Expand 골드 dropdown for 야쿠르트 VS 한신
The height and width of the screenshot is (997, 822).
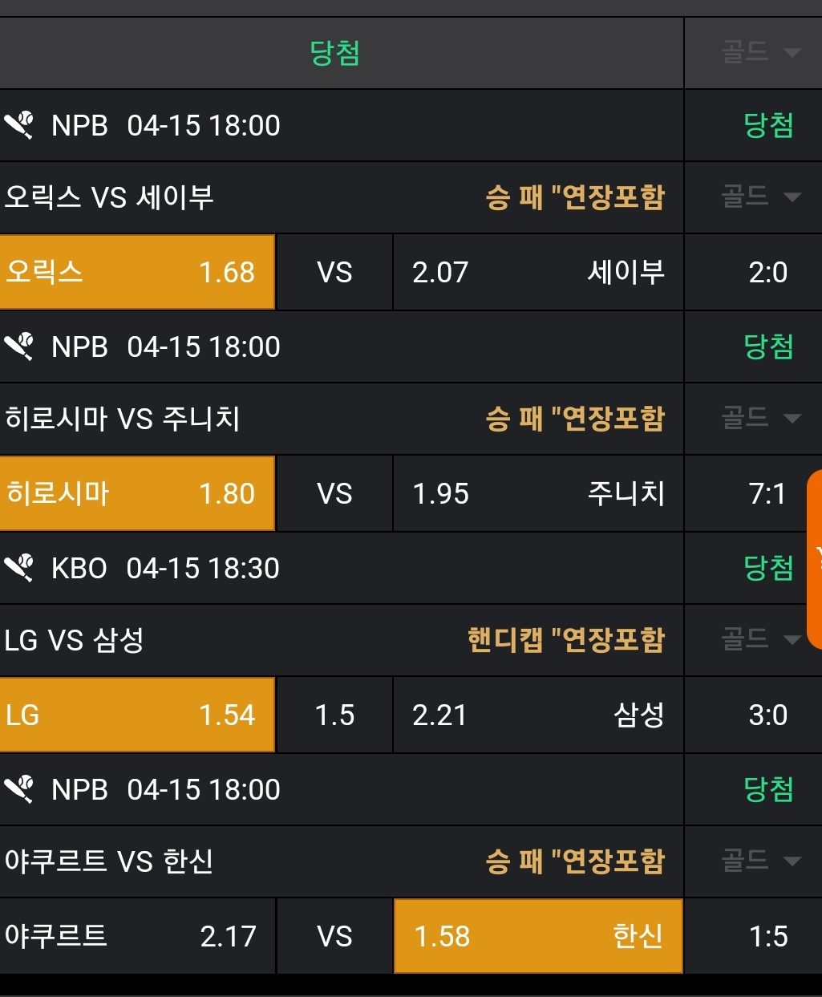coord(760,861)
